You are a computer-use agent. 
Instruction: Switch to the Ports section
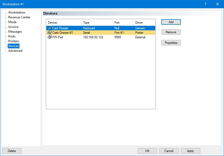(x=12, y=36)
